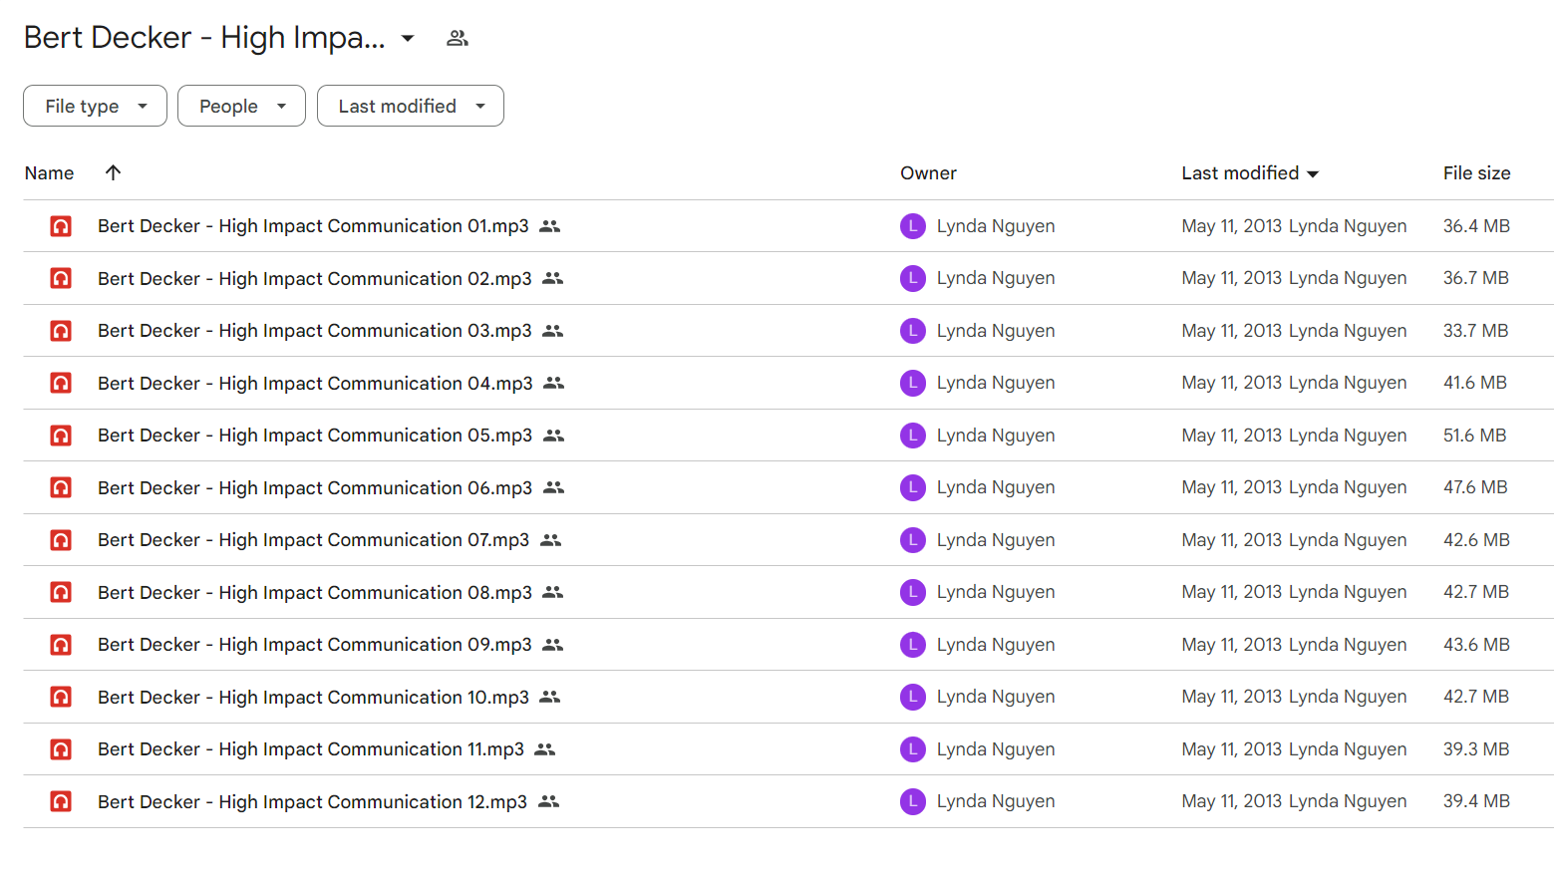Click owner avatar in the 01.mp3 row

pyautogui.click(x=913, y=226)
